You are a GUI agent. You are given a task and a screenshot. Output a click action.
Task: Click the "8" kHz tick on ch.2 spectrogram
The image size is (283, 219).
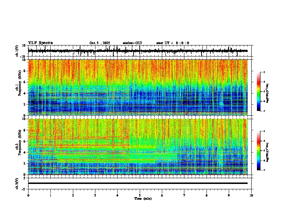click(x=25, y=130)
